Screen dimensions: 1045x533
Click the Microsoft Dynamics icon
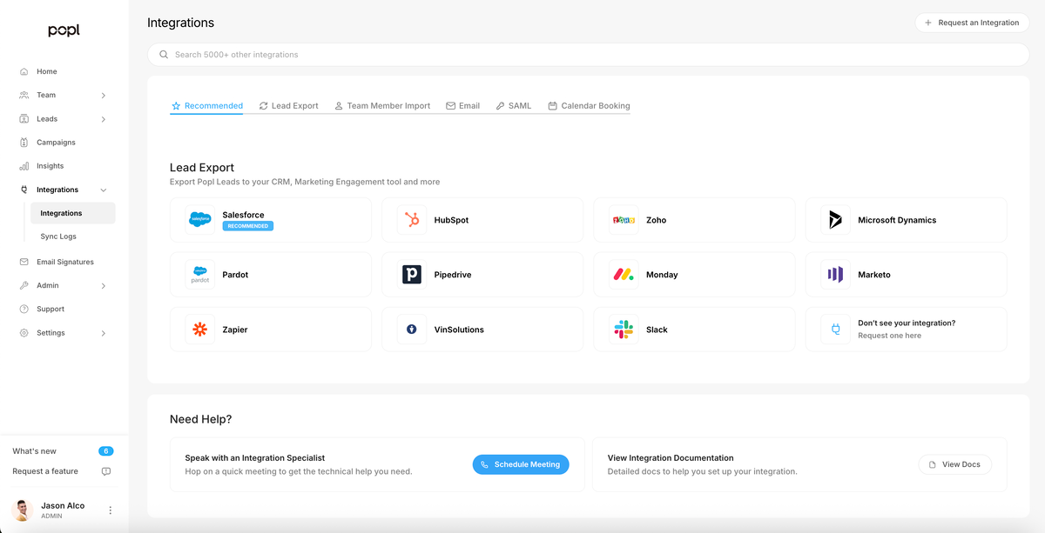(835, 220)
